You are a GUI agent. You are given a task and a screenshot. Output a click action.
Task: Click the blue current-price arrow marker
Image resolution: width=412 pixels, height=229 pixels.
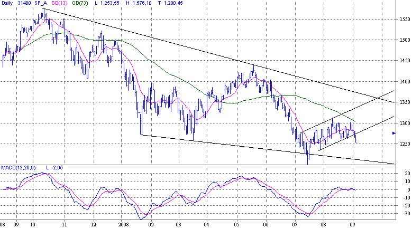click(x=394, y=133)
